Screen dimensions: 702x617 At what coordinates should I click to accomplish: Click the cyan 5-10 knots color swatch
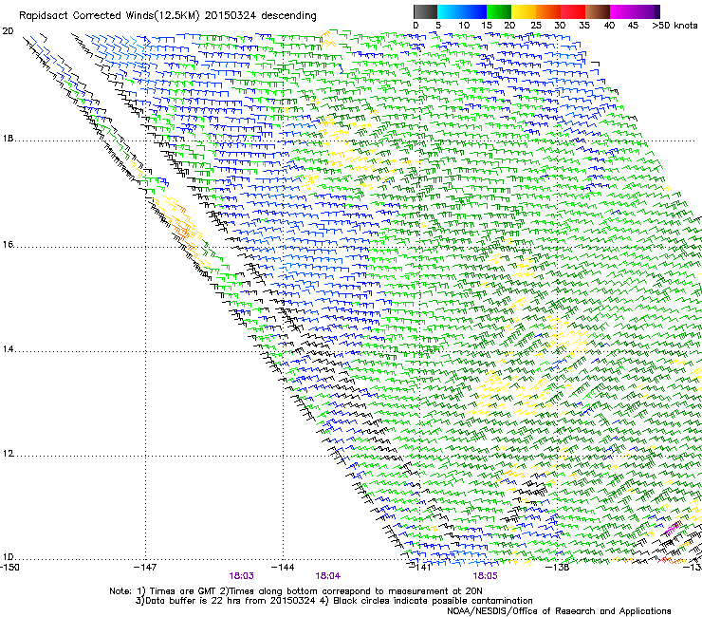(x=450, y=11)
